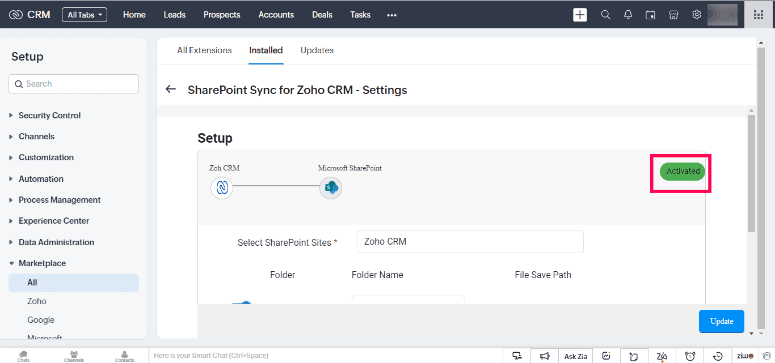Switch to the Updates tab
The image size is (775, 363).
(x=317, y=50)
